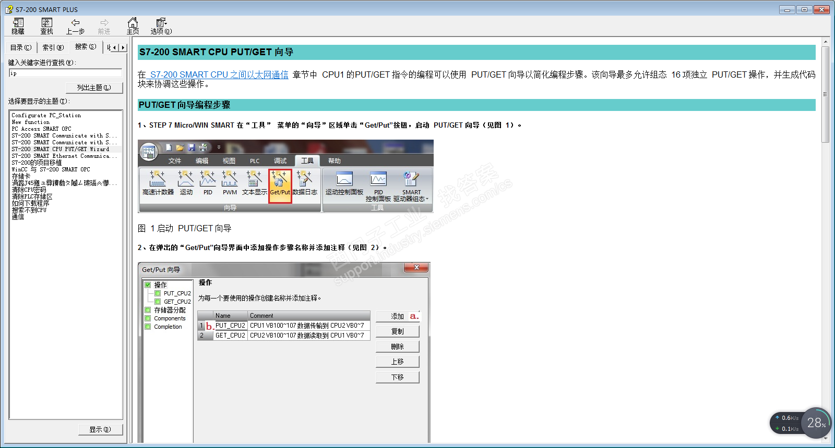Click the Get/Put wizard icon in ribbon image
835x448 pixels.
point(280,185)
